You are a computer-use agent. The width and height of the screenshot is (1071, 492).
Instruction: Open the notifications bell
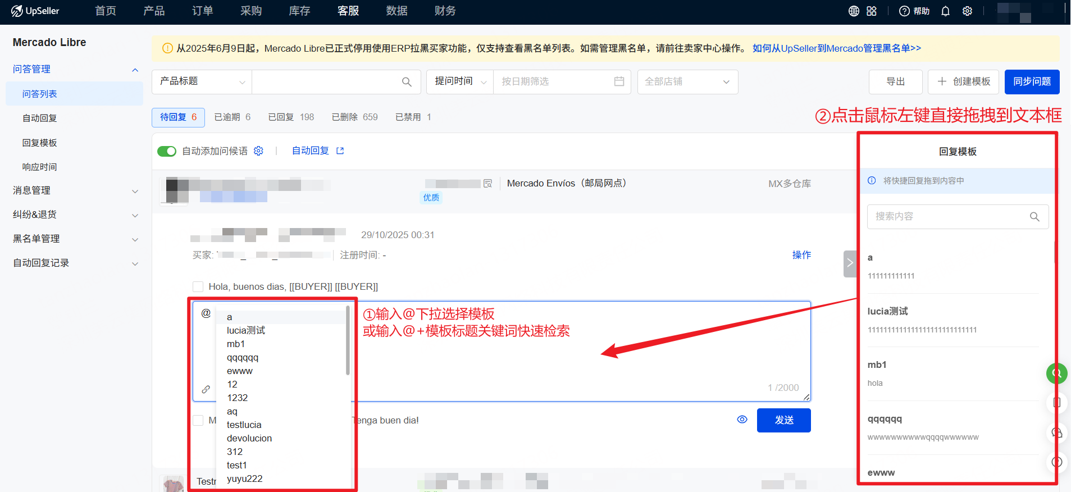945,11
